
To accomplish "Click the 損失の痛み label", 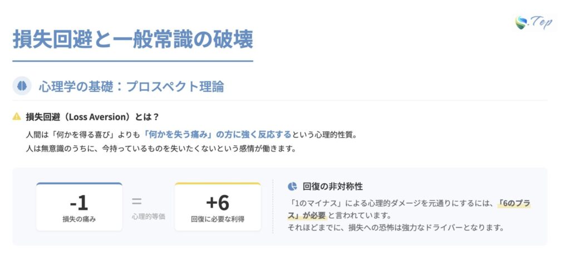I will [79, 219].
